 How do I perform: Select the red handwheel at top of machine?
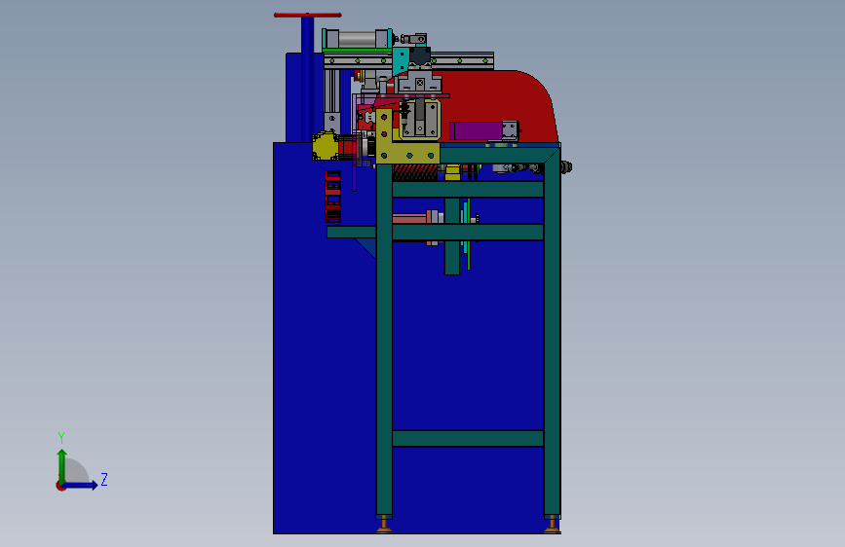(x=307, y=15)
